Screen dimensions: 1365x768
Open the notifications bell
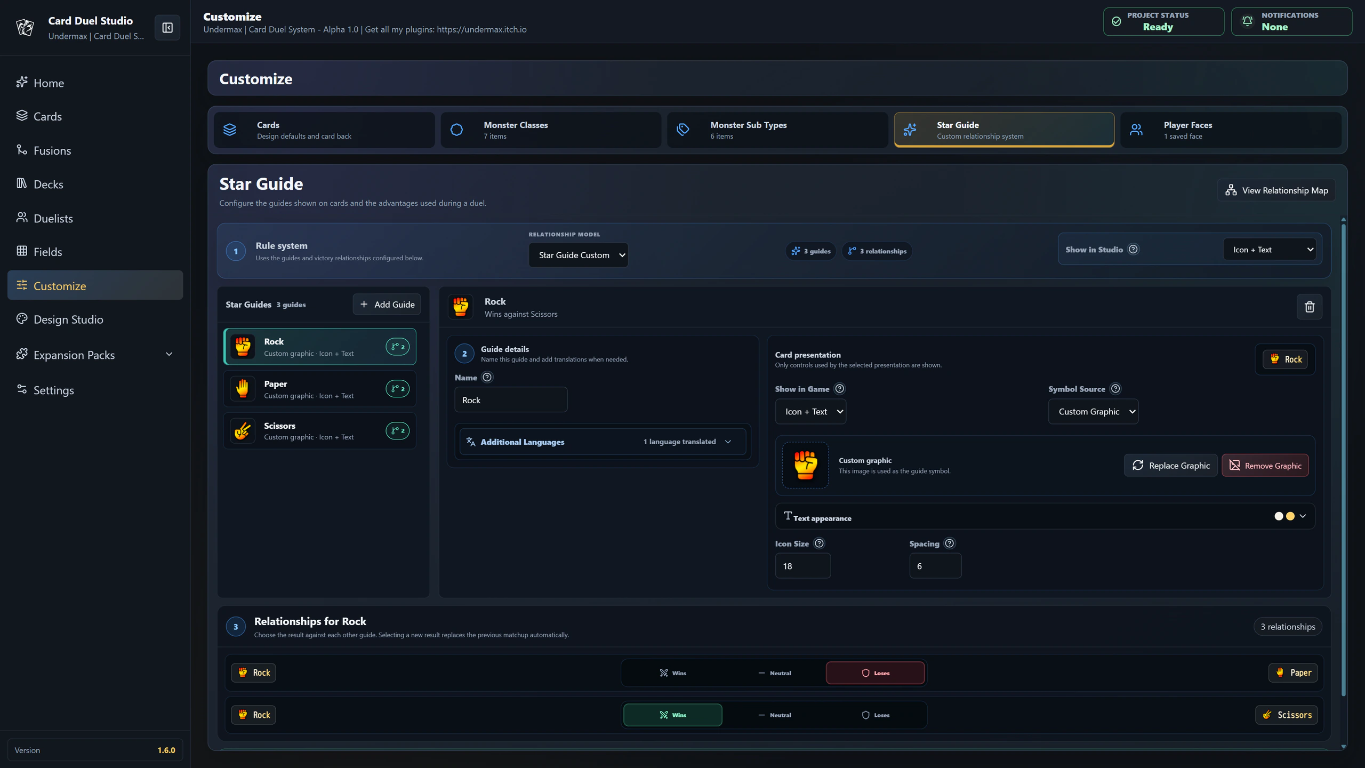pos(1248,21)
